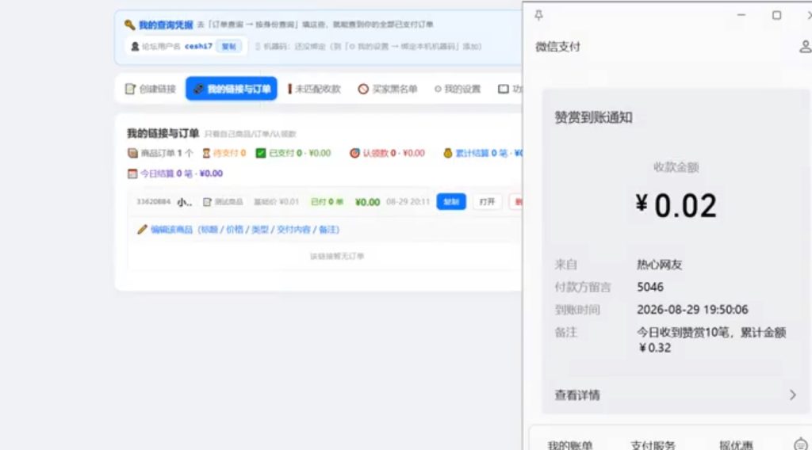Click the 赞赏到账通知 card title
Viewport: 812px width, 450px height.
point(593,117)
